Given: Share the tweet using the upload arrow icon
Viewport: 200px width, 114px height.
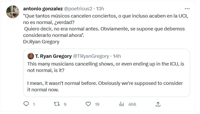Looking at the screenshot, I should point(157,104).
